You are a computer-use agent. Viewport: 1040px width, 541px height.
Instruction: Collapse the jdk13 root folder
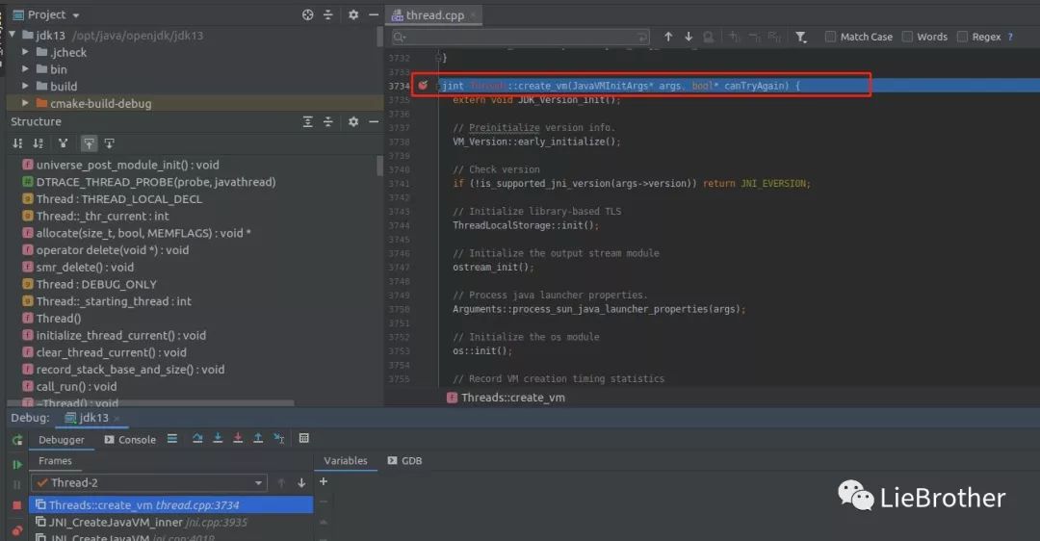pyautogui.click(x=13, y=35)
